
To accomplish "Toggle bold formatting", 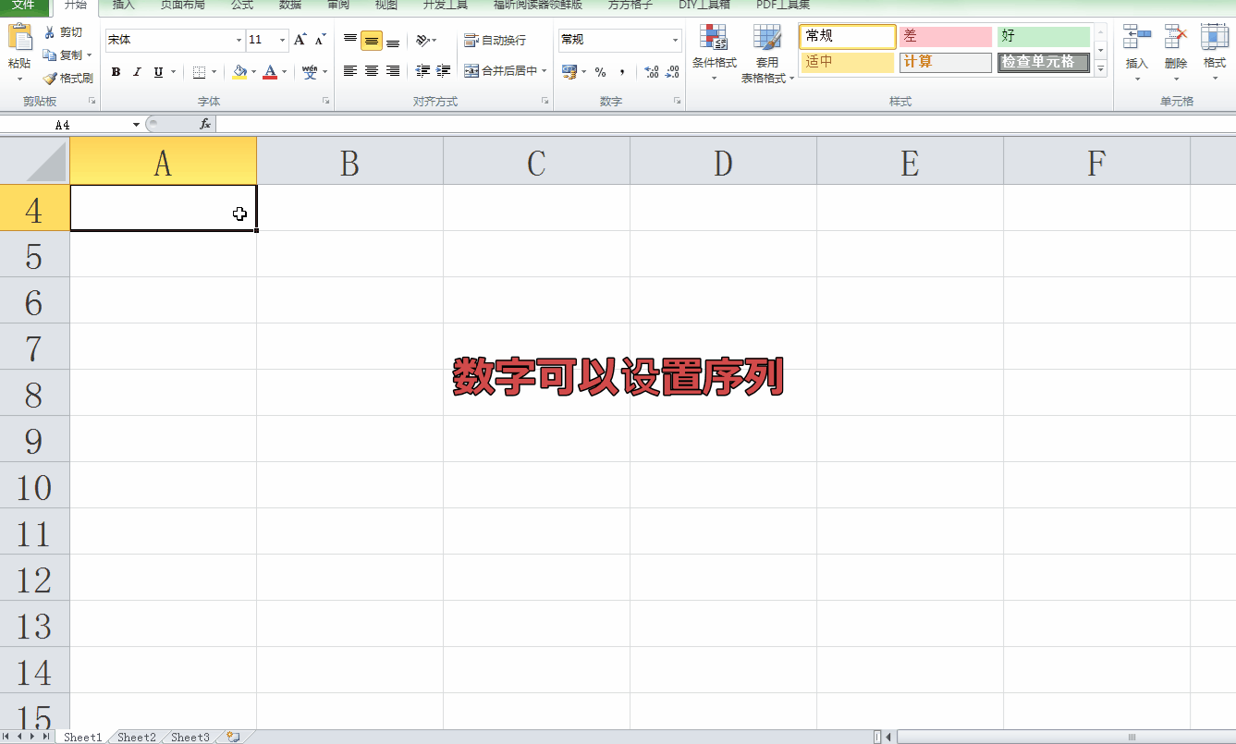I will 116,71.
